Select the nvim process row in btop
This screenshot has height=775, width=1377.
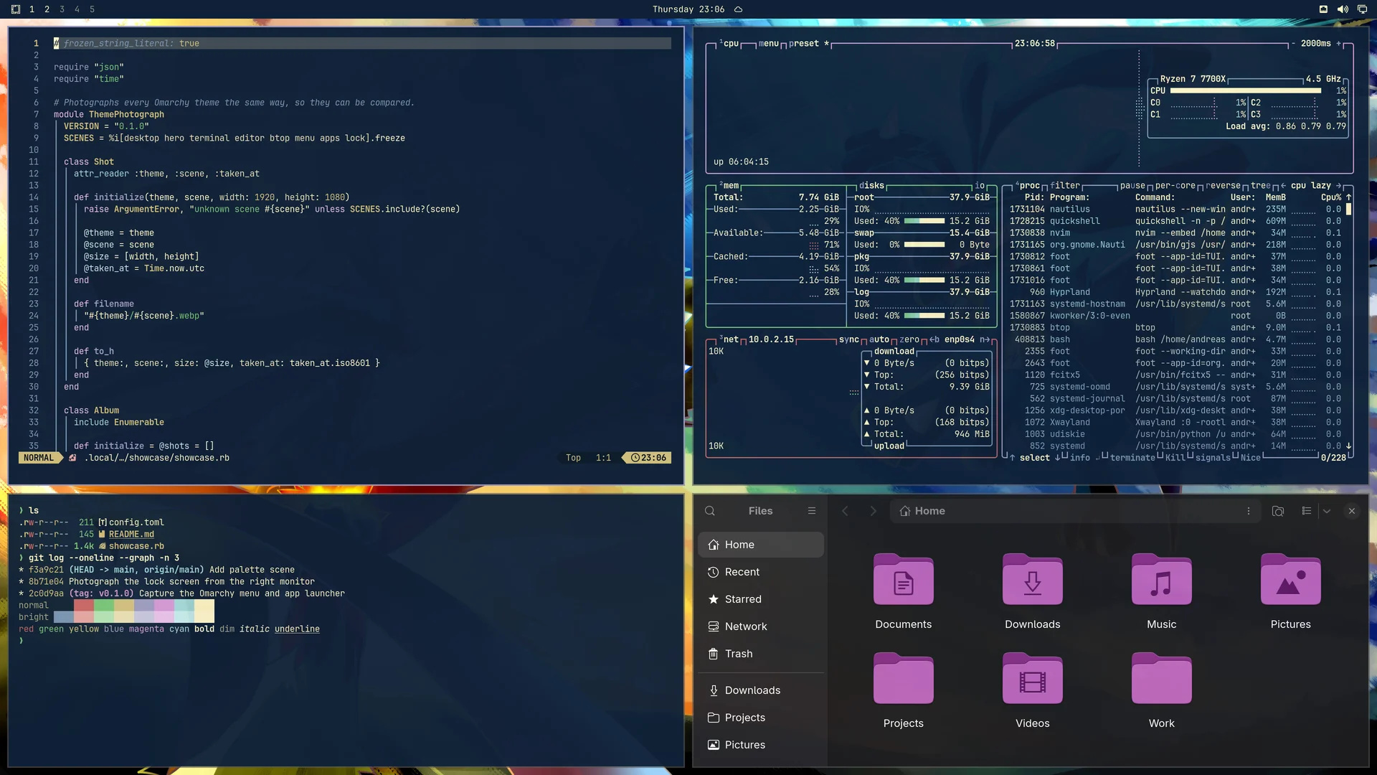tap(1175, 232)
